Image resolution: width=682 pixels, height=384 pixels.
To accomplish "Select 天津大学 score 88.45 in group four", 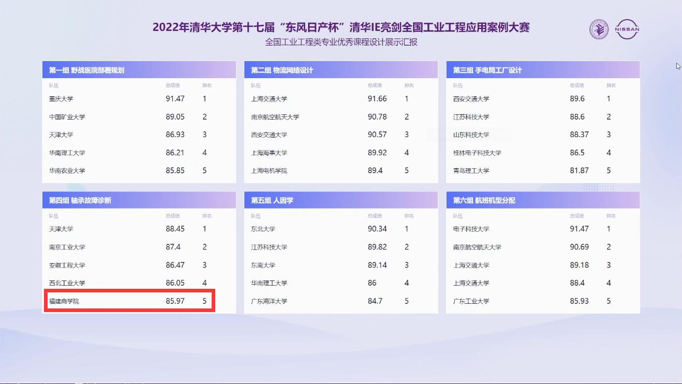I will tap(175, 229).
